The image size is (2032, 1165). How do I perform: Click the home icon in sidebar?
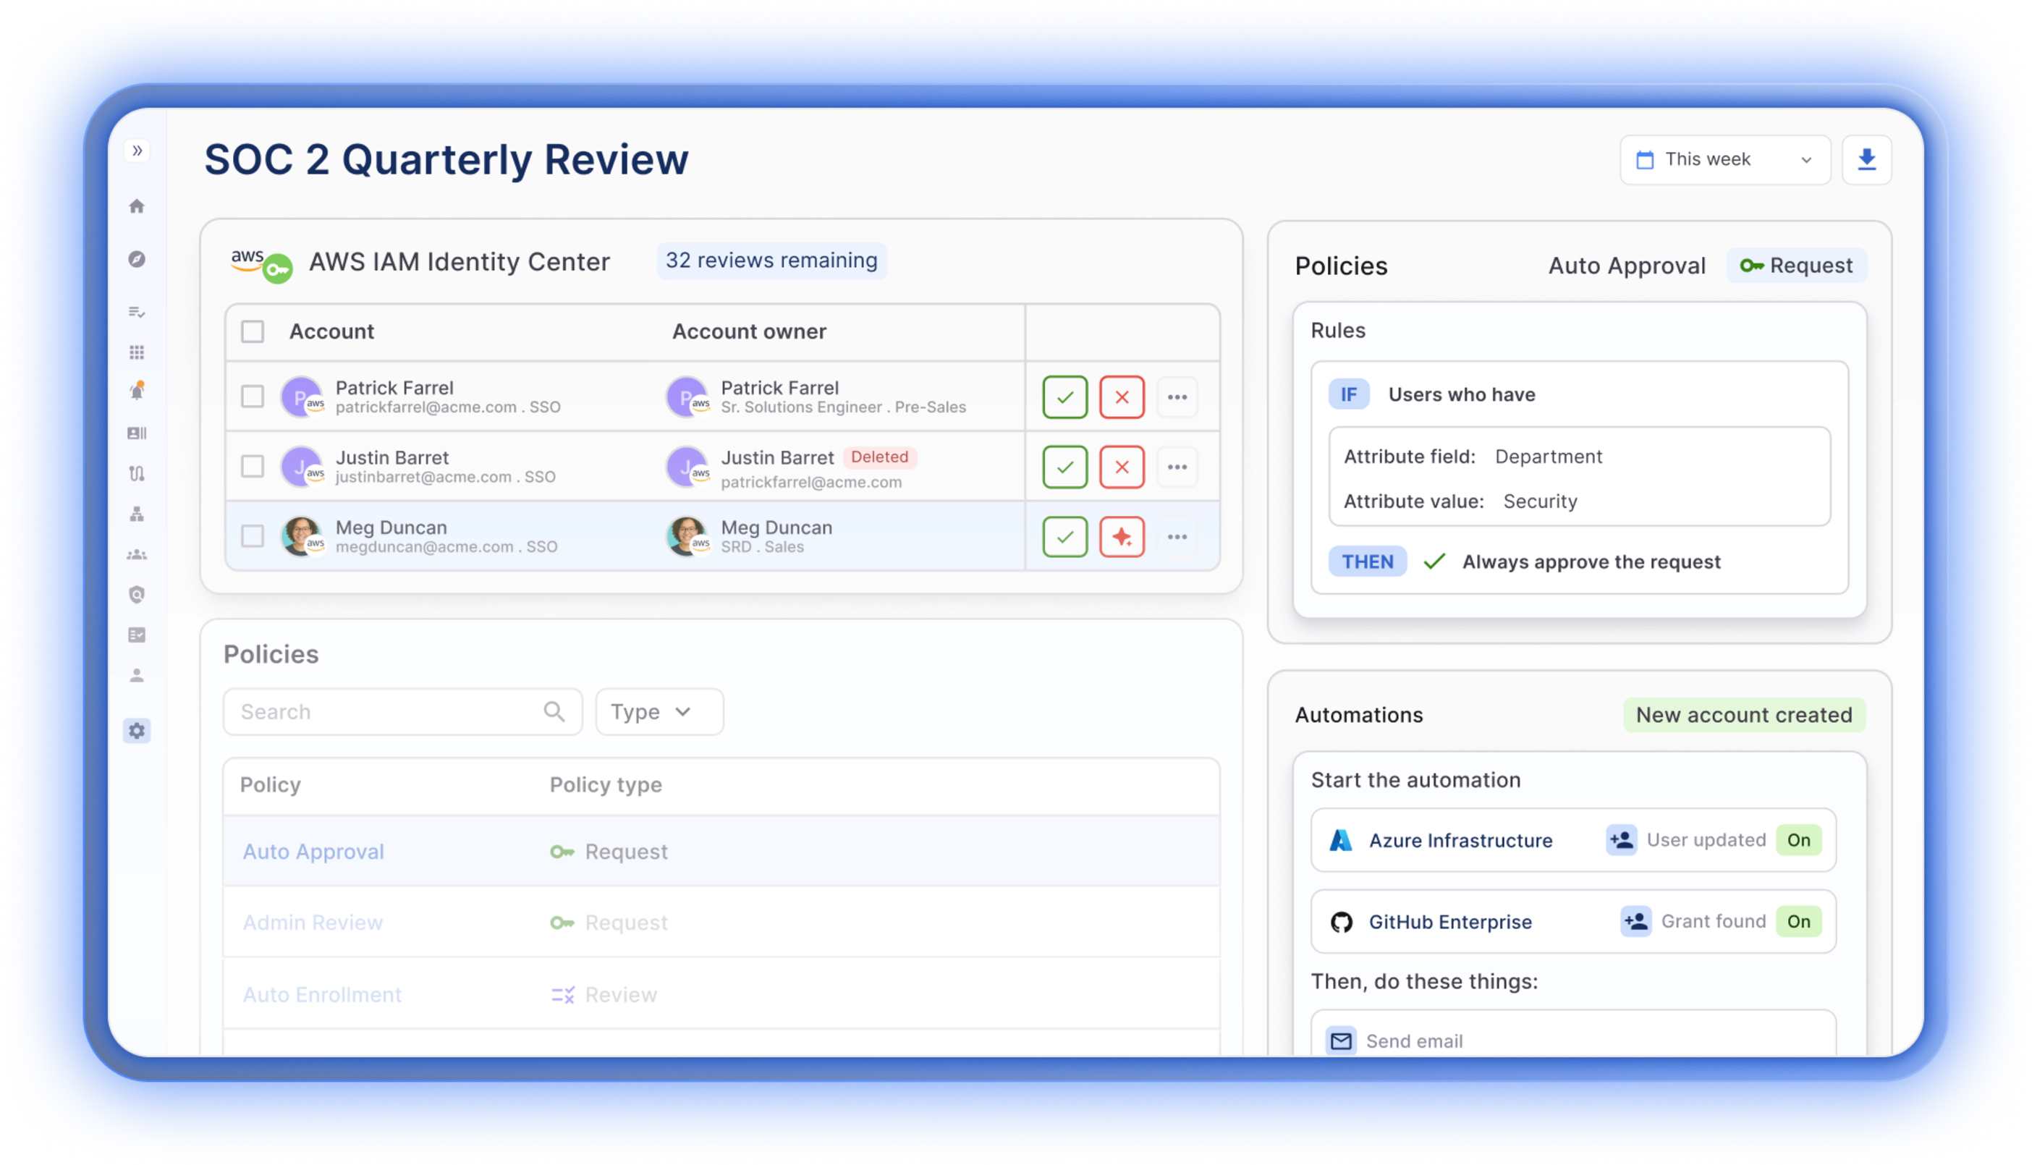point(137,206)
